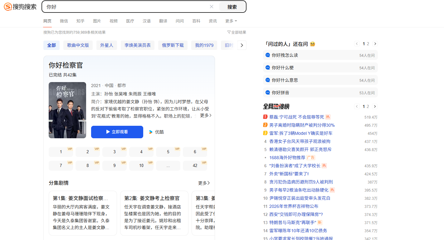
Task: Select the 歌曲中文版 filter chip
Action: (78, 45)
